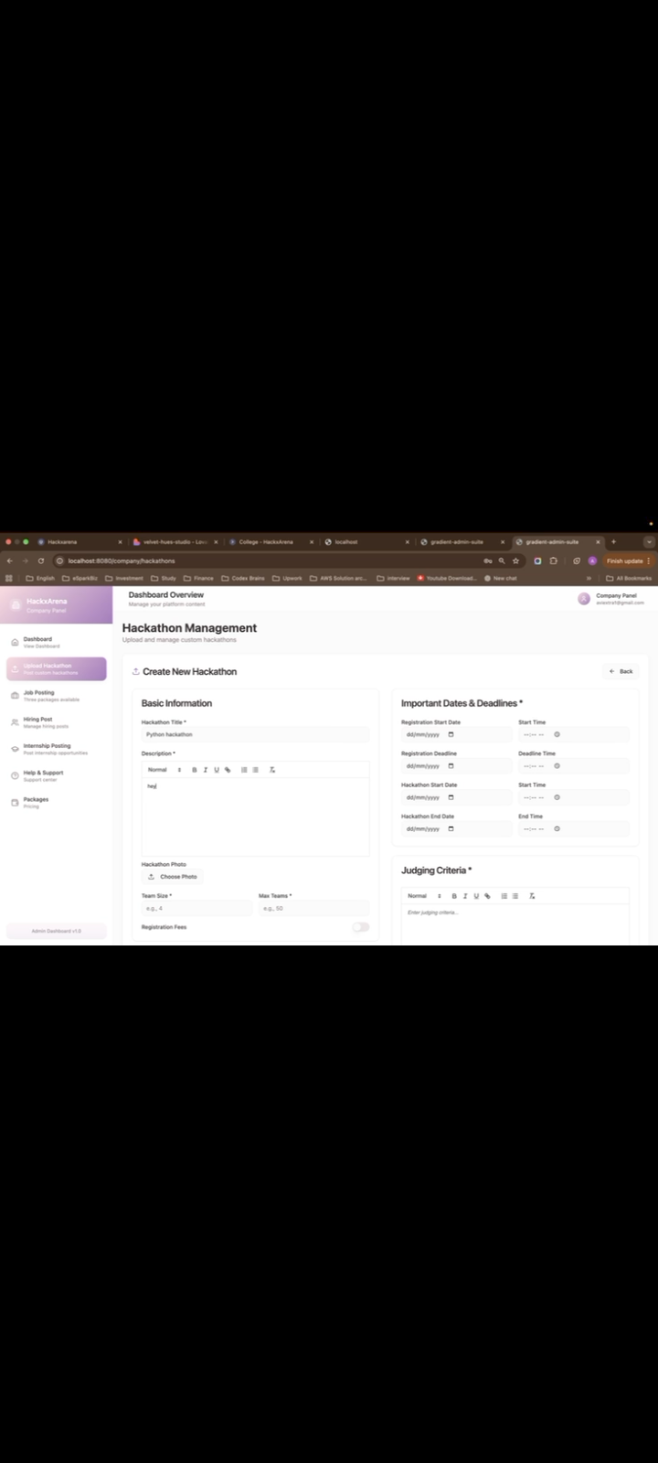Click clock icon for Deadline Time
This screenshot has width=658, height=1463.
tap(557, 766)
